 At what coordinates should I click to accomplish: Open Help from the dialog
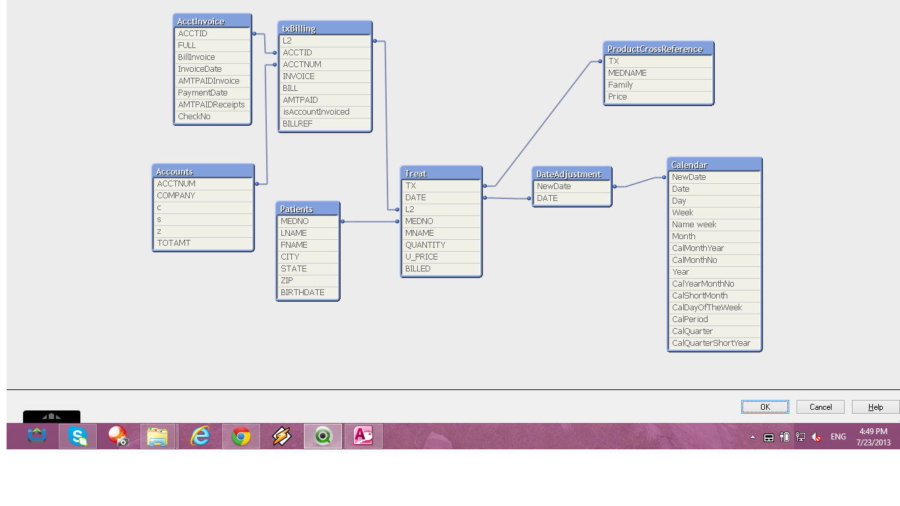coord(875,407)
